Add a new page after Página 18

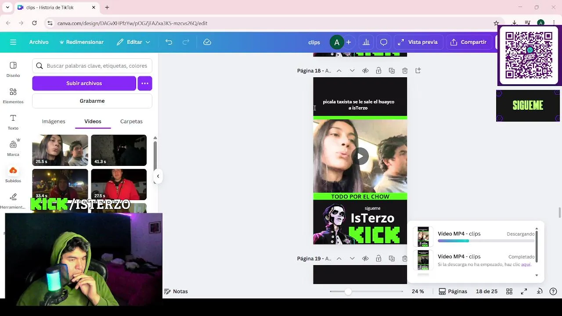(x=418, y=71)
